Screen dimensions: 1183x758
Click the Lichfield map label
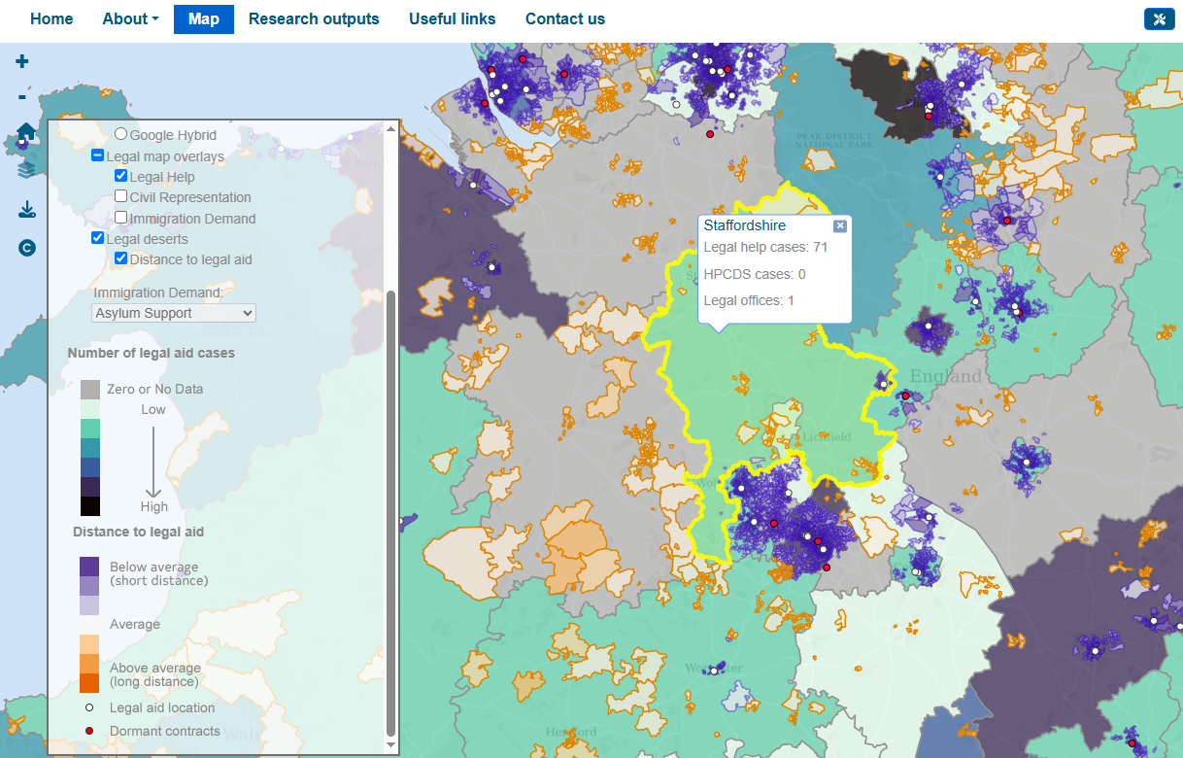coord(828,436)
